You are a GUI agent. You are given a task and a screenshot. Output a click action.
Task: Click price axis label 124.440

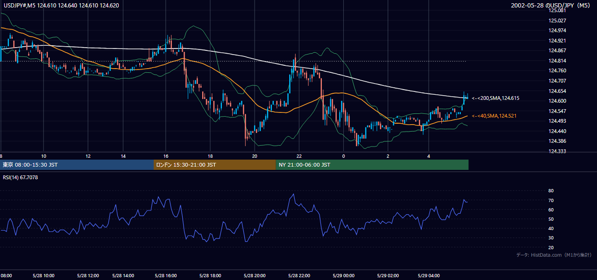click(557, 132)
